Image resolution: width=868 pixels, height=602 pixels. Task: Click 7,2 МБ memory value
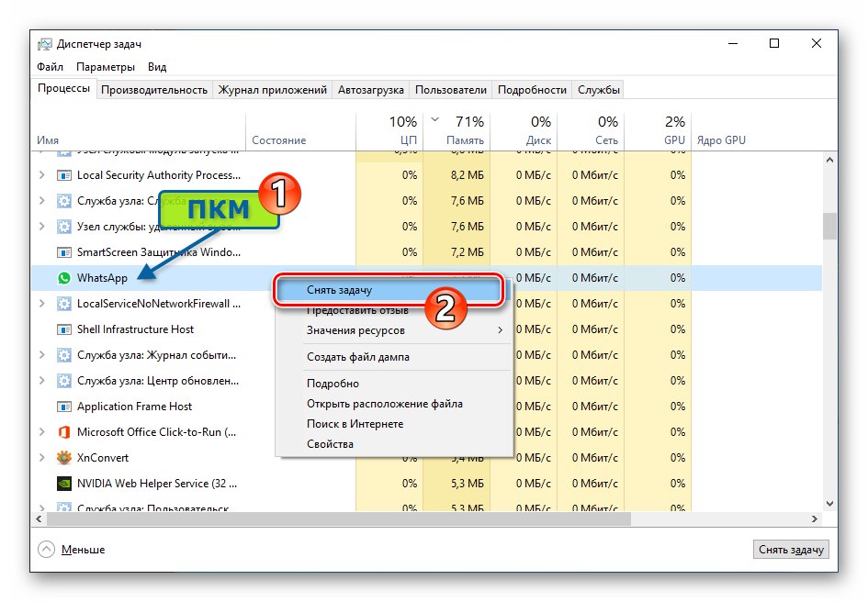click(x=468, y=252)
